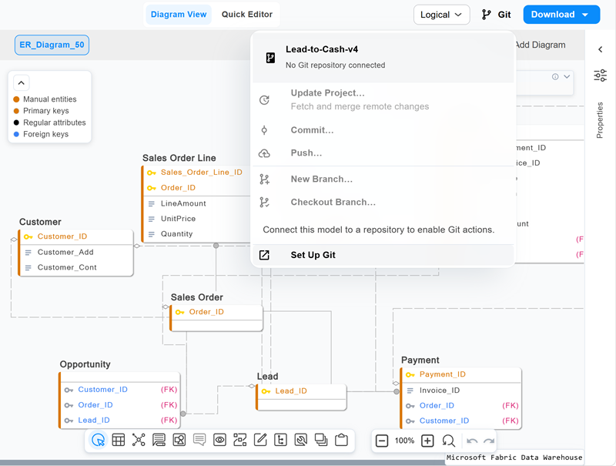Open the vertical Properties panel label
616x466 pixels.
[x=600, y=120]
